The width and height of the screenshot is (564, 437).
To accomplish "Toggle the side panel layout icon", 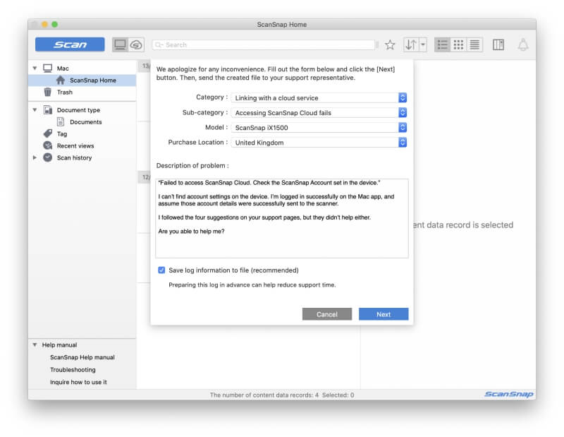I will coord(498,44).
